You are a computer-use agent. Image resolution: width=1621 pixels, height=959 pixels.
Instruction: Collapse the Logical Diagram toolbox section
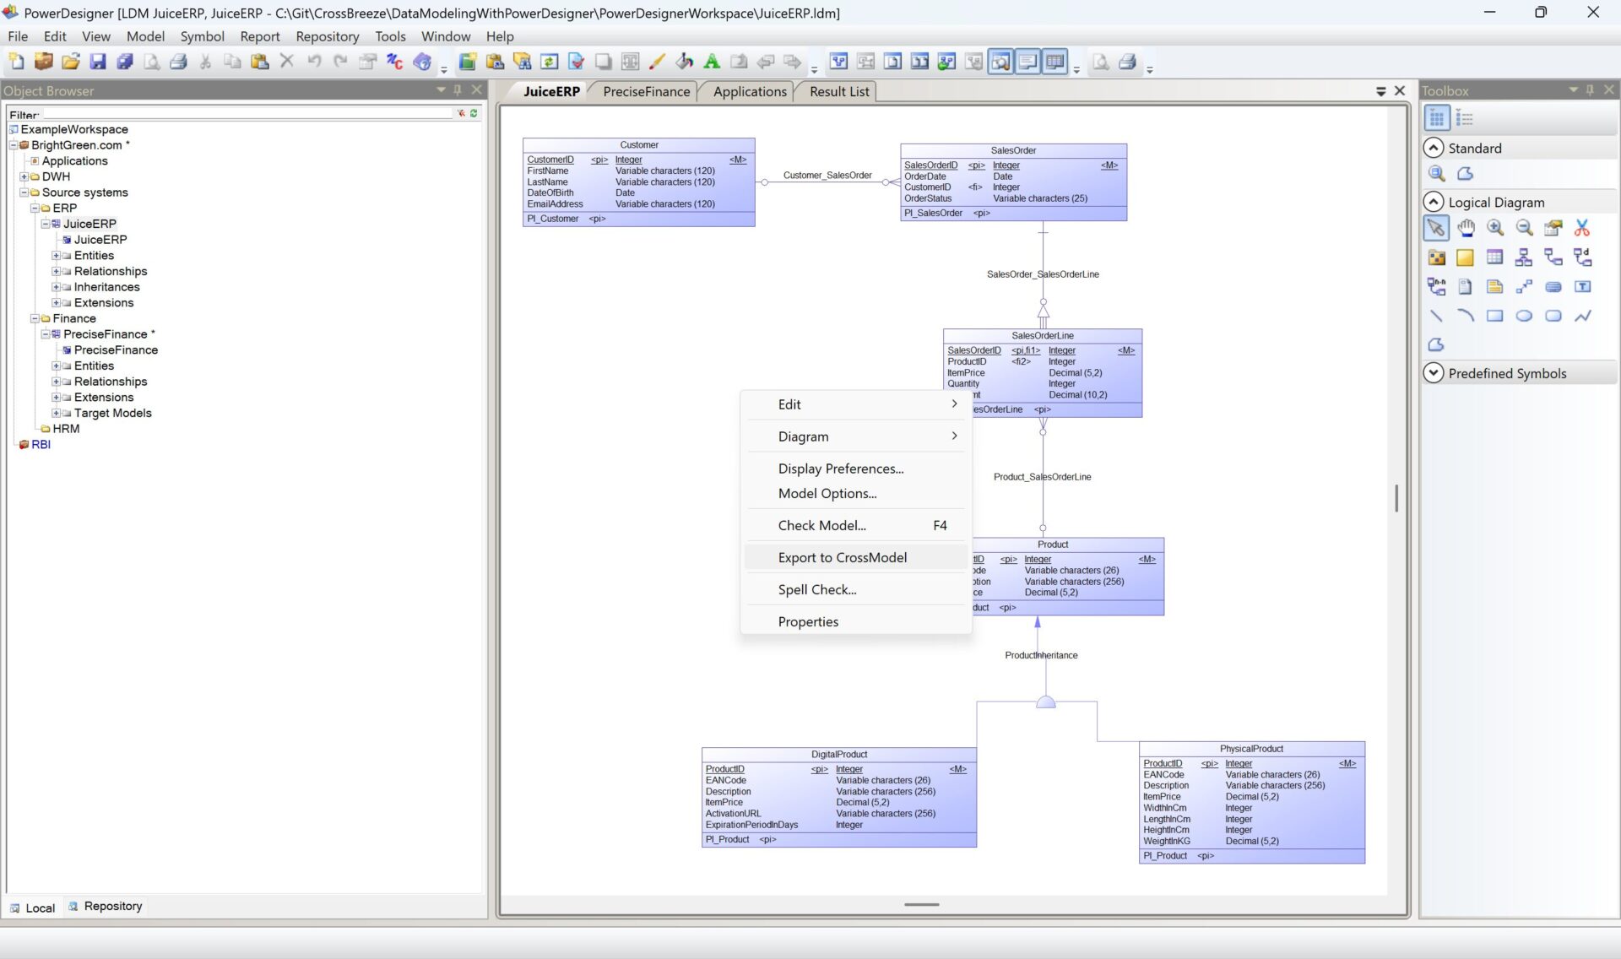(x=1434, y=202)
